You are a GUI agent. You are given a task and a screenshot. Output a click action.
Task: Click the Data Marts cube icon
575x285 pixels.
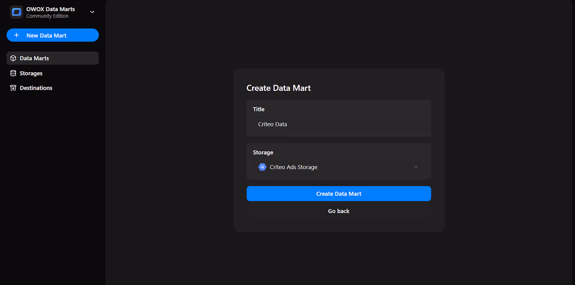click(x=13, y=58)
